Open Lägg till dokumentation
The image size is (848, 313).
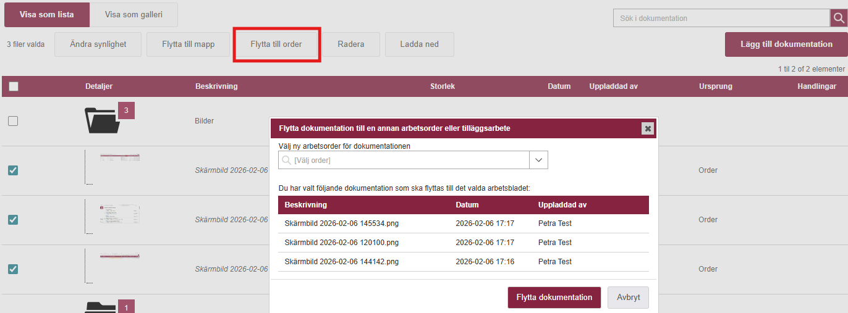point(786,44)
